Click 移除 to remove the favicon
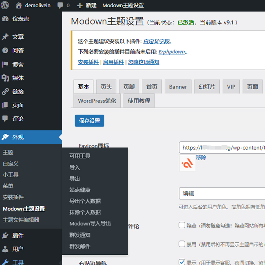 (x=201, y=157)
